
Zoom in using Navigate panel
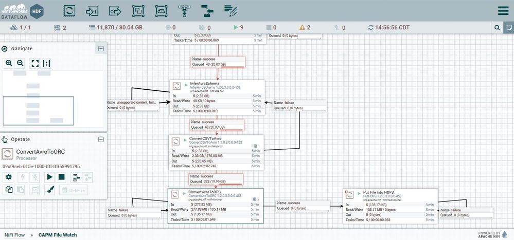pos(9,63)
